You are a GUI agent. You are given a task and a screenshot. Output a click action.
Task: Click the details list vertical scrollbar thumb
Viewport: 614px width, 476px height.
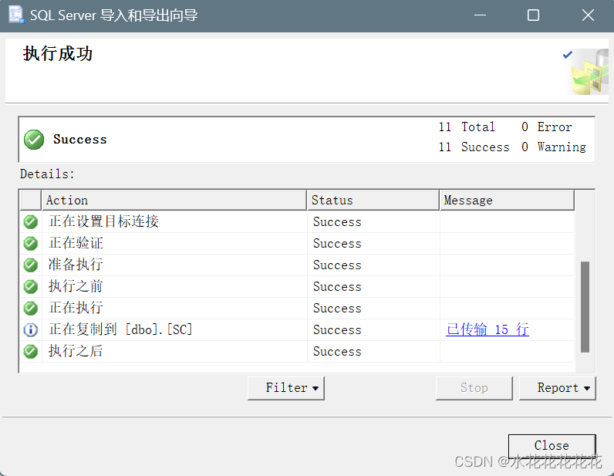pos(585,307)
